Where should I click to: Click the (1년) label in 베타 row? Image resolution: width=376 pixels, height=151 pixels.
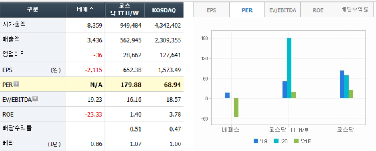(54, 144)
